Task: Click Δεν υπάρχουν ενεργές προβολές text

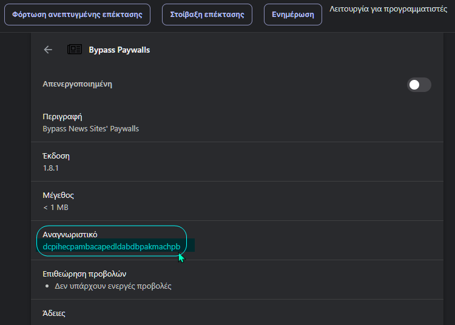Action: 113,286
